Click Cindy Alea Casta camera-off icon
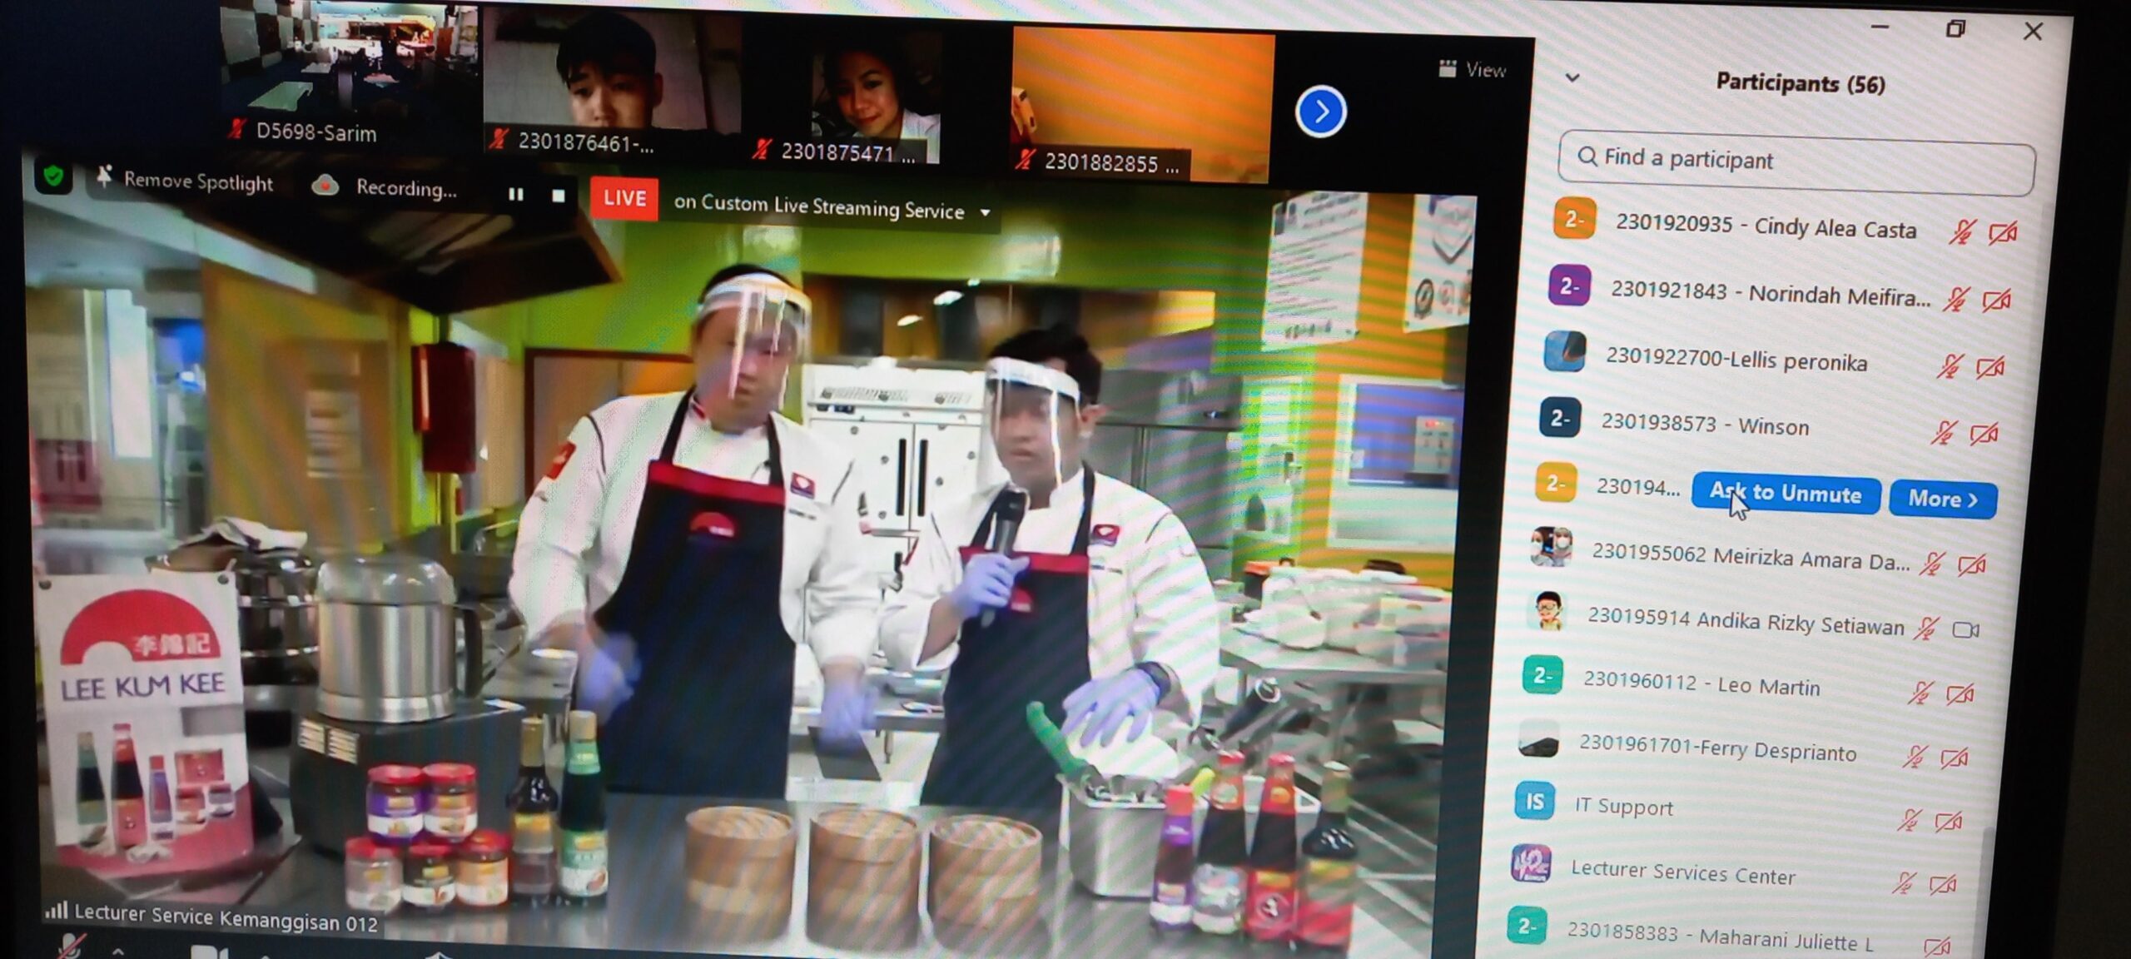2131x959 pixels. (x=2003, y=233)
